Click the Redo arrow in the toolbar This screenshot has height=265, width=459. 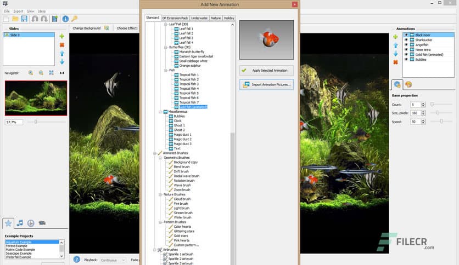pyautogui.click(x=44, y=19)
